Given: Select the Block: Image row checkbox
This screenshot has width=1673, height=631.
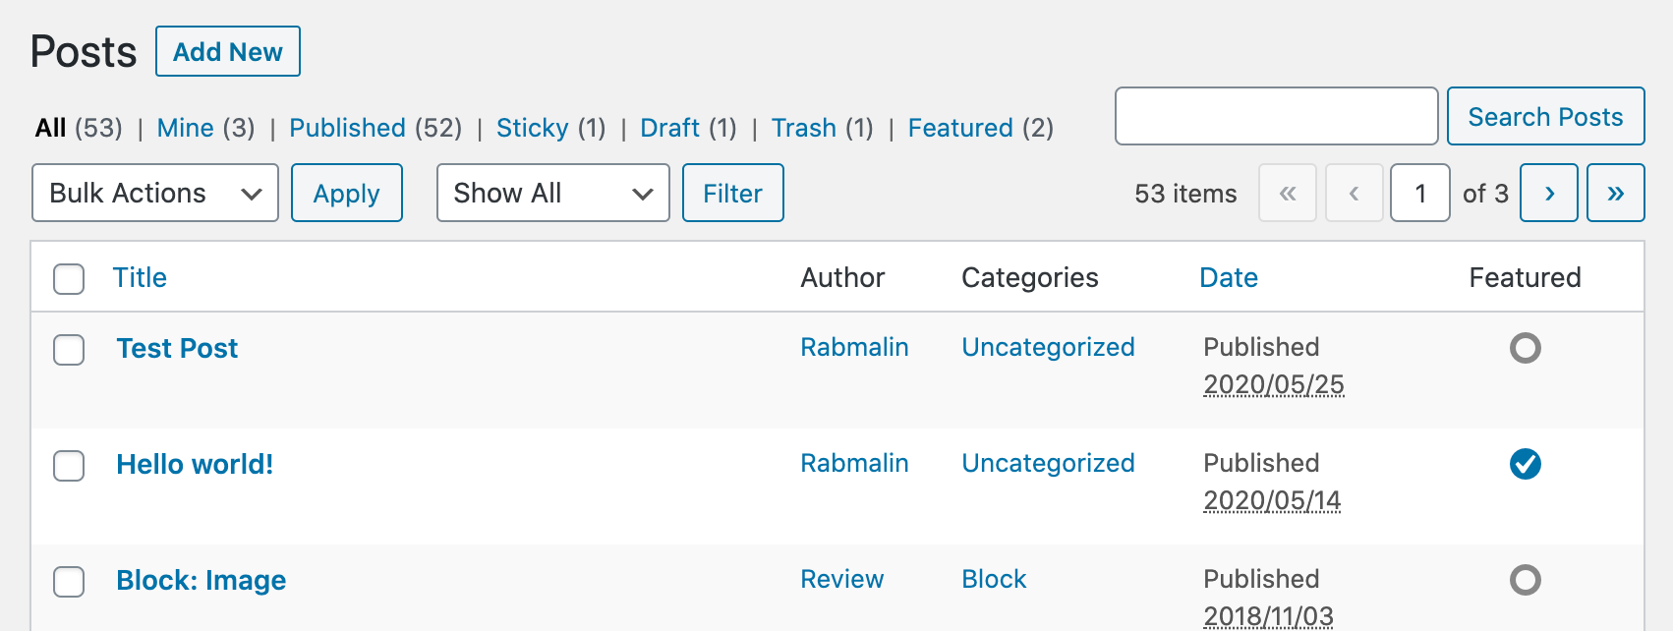Looking at the screenshot, I should click(x=69, y=581).
